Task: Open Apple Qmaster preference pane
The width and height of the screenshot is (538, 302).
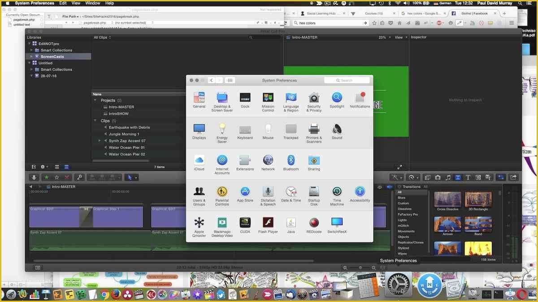Action: 199,227
